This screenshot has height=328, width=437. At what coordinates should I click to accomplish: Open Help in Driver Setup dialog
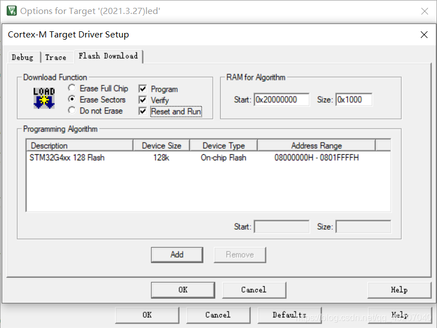[x=399, y=290]
